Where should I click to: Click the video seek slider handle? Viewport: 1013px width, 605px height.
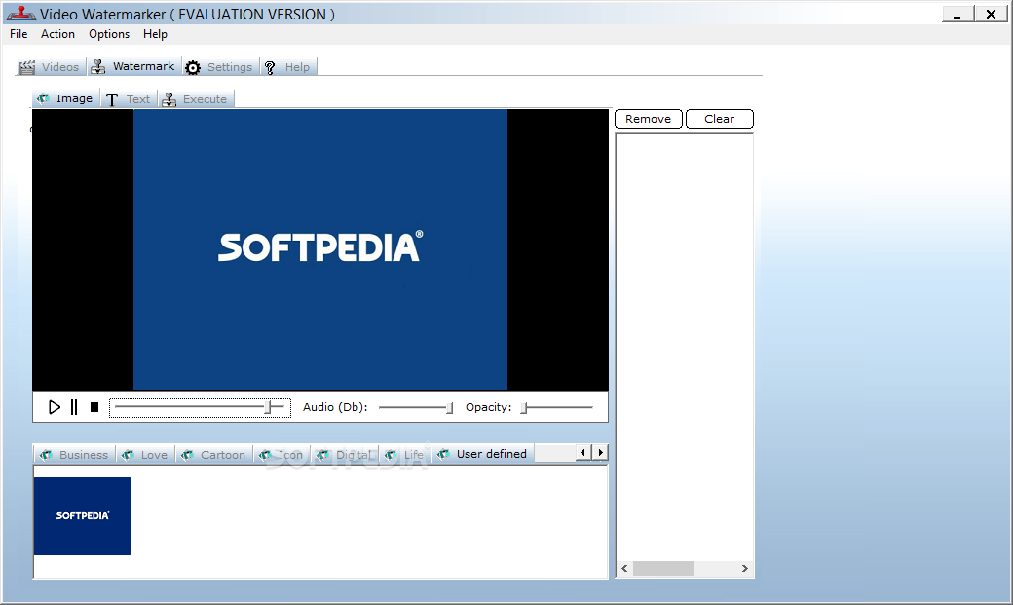pyautogui.click(x=268, y=407)
